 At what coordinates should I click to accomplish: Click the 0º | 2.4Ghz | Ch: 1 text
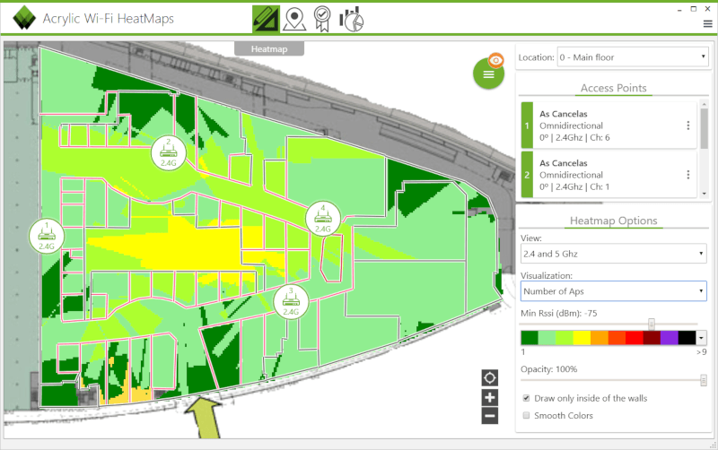574,187
